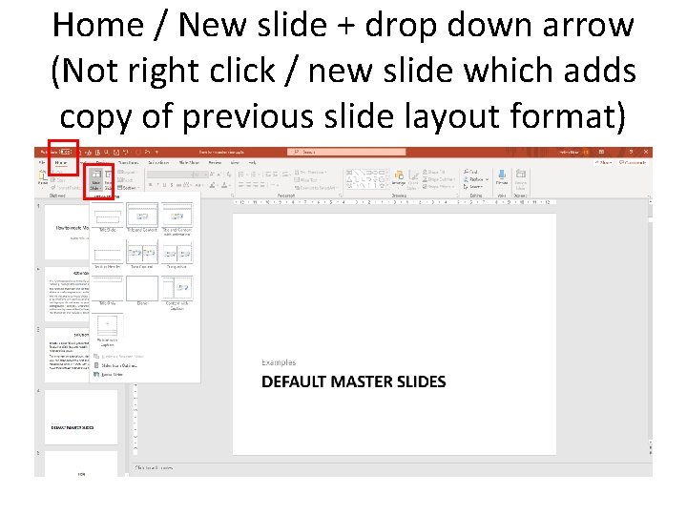Choose the Title and Content layout
687x515 pixels.
pyautogui.click(x=142, y=217)
